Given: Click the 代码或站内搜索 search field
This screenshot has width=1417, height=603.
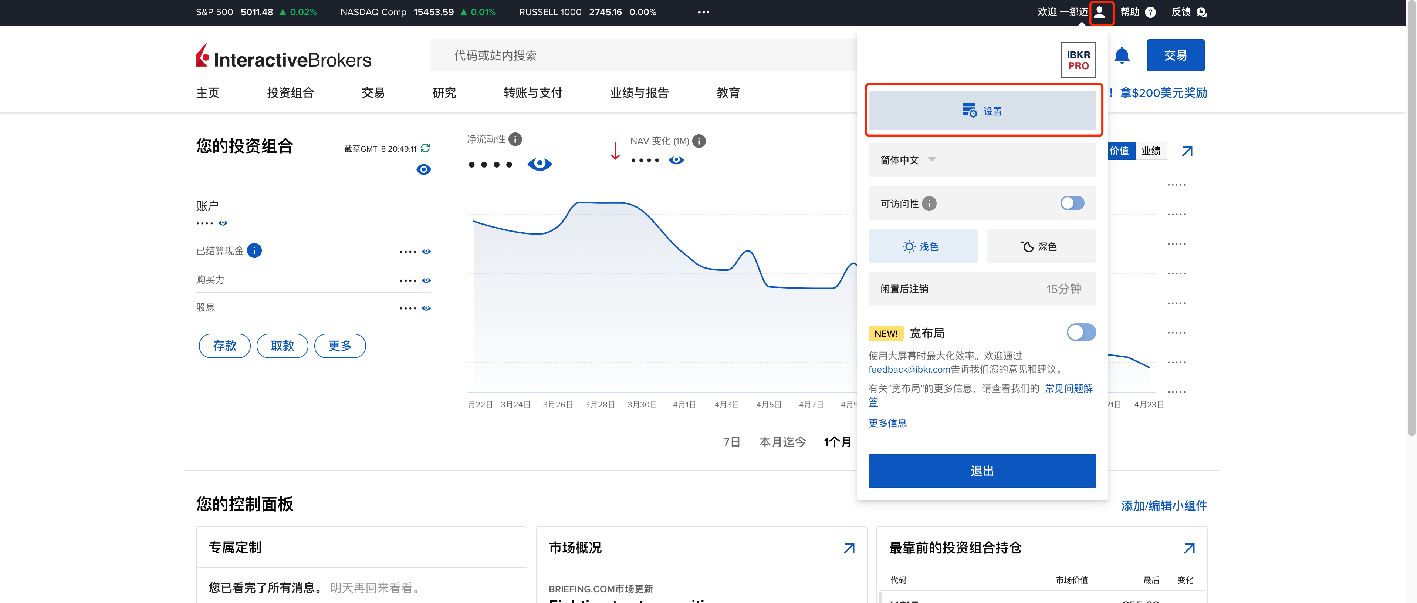Looking at the screenshot, I should point(643,55).
